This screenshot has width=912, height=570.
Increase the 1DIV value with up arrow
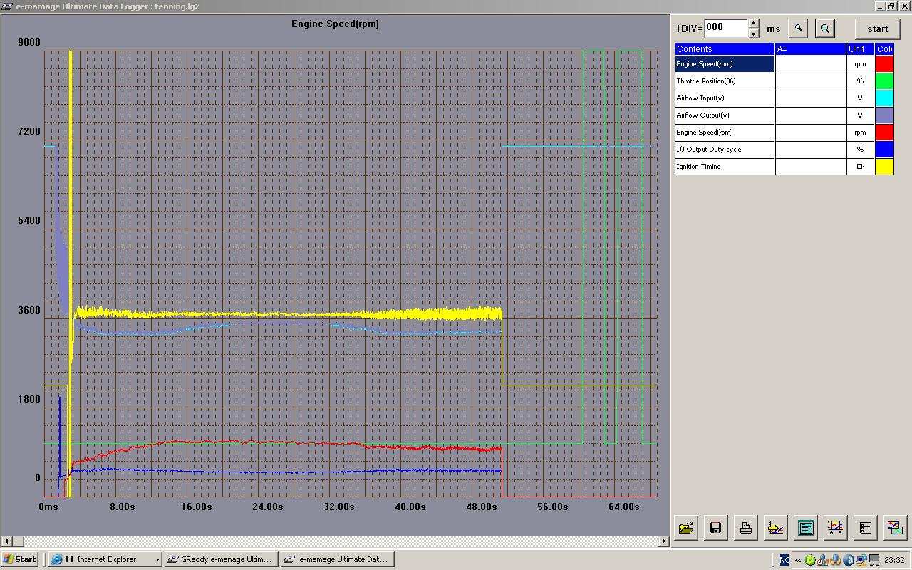tap(754, 24)
